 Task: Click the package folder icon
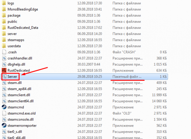point(4,15)
